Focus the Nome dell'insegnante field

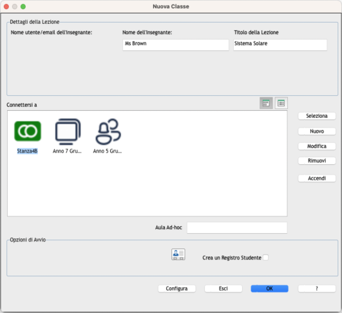point(176,45)
